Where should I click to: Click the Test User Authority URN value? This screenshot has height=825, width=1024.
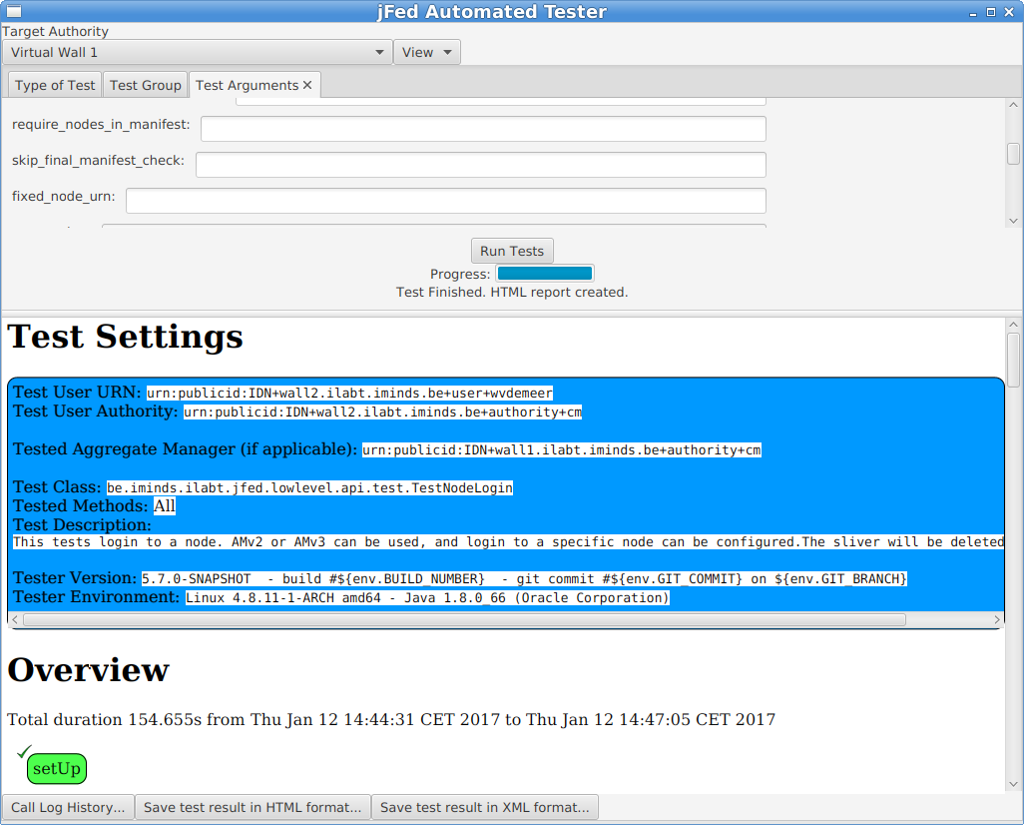[x=382, y=412]
